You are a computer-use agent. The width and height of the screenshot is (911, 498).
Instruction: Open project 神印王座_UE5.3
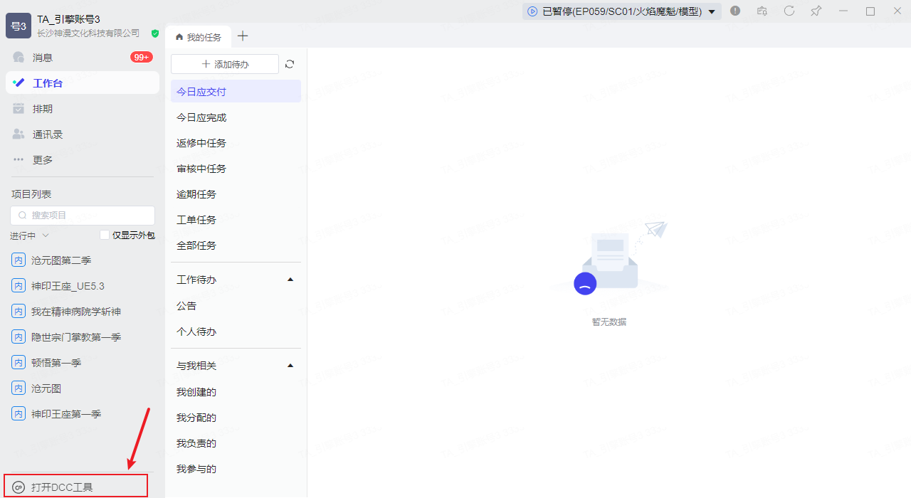[68, 286]
